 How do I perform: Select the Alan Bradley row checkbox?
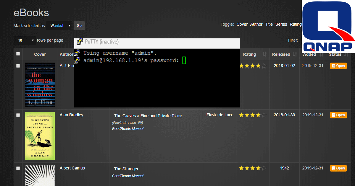[18, 115]
